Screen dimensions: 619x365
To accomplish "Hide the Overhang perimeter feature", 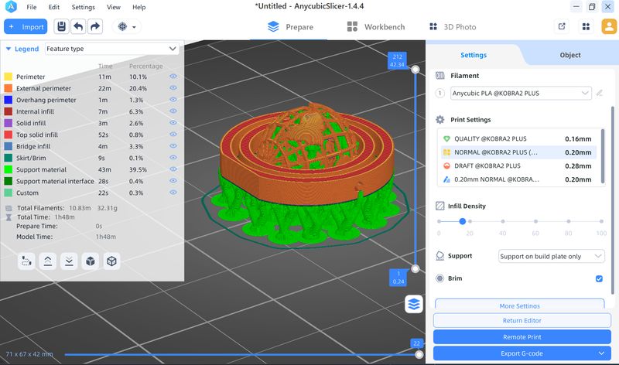I will click(x=173, y=100).
